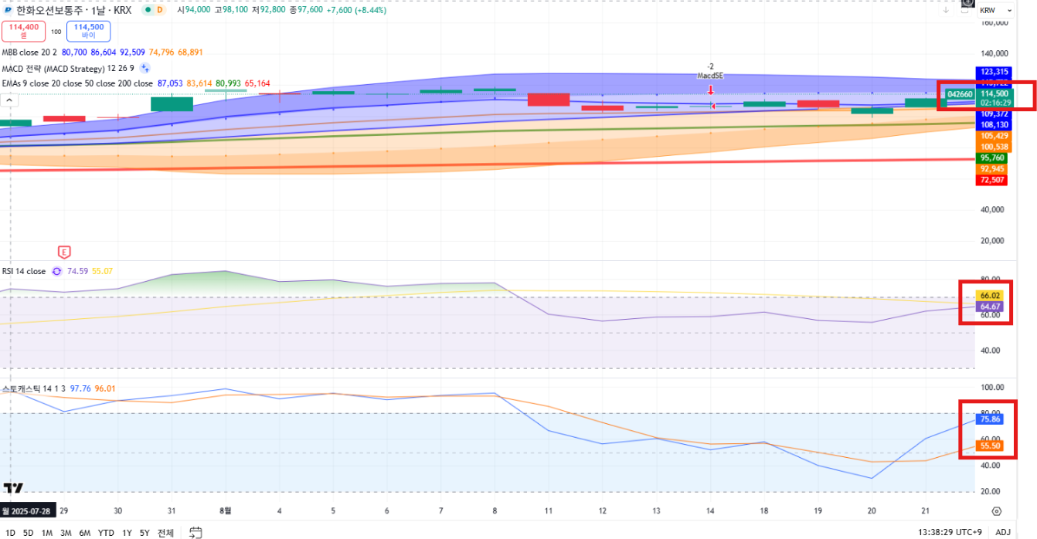This screenshot has height=539, width=1037.
Task: Click the 2025-07-28 date axis label
Action: coord(27,511)
